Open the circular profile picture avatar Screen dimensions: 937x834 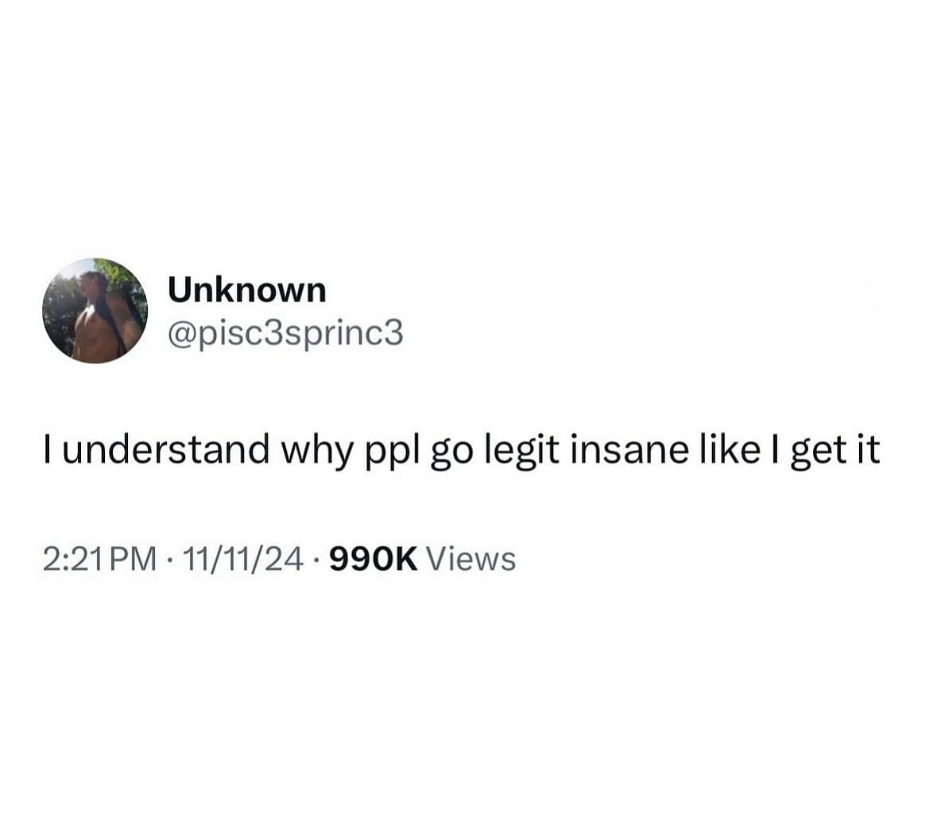[95, 311]
